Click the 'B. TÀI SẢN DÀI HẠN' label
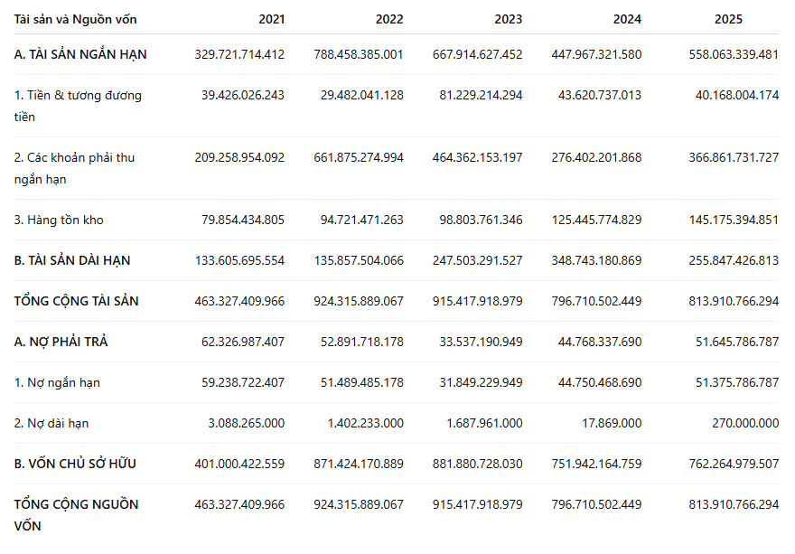The height and width of the screenshot is (554, 795). tap(72, 260)
